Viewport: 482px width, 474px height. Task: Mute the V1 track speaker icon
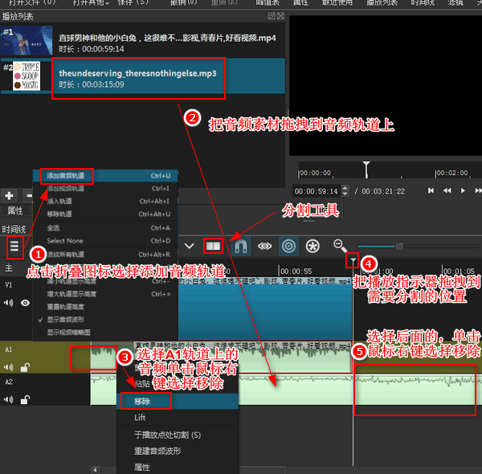click(9, 303)
